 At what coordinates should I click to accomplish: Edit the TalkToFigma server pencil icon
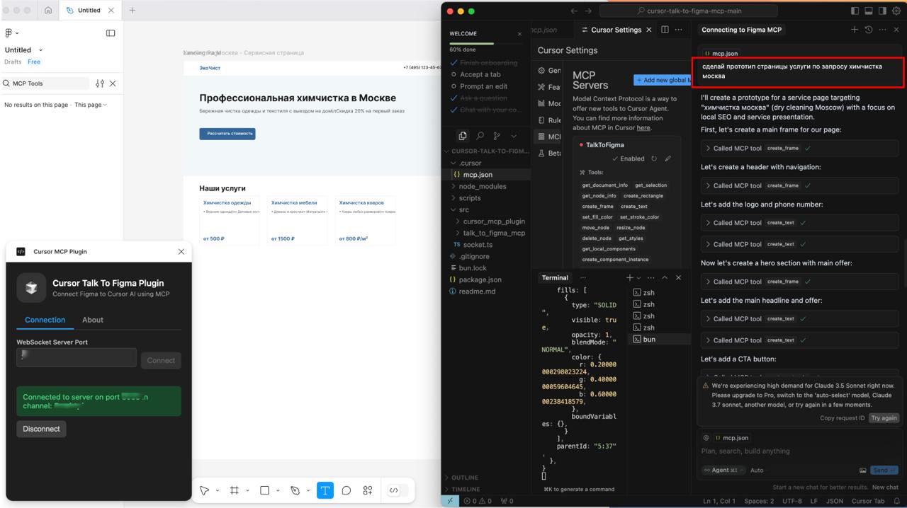(x=667, y=159)
